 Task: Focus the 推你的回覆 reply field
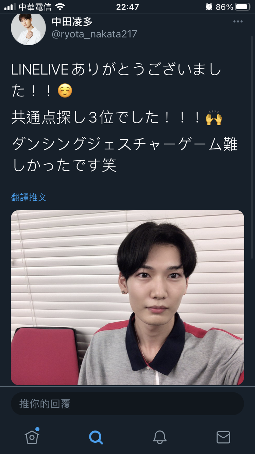point(128,404)
